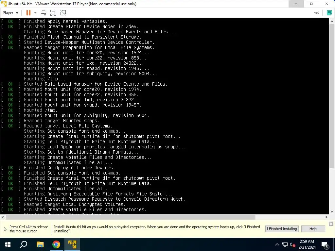This screenshot has width=335, height=251.
Task: Expand the power options dropdown arrow
Action: click(35, 13)
